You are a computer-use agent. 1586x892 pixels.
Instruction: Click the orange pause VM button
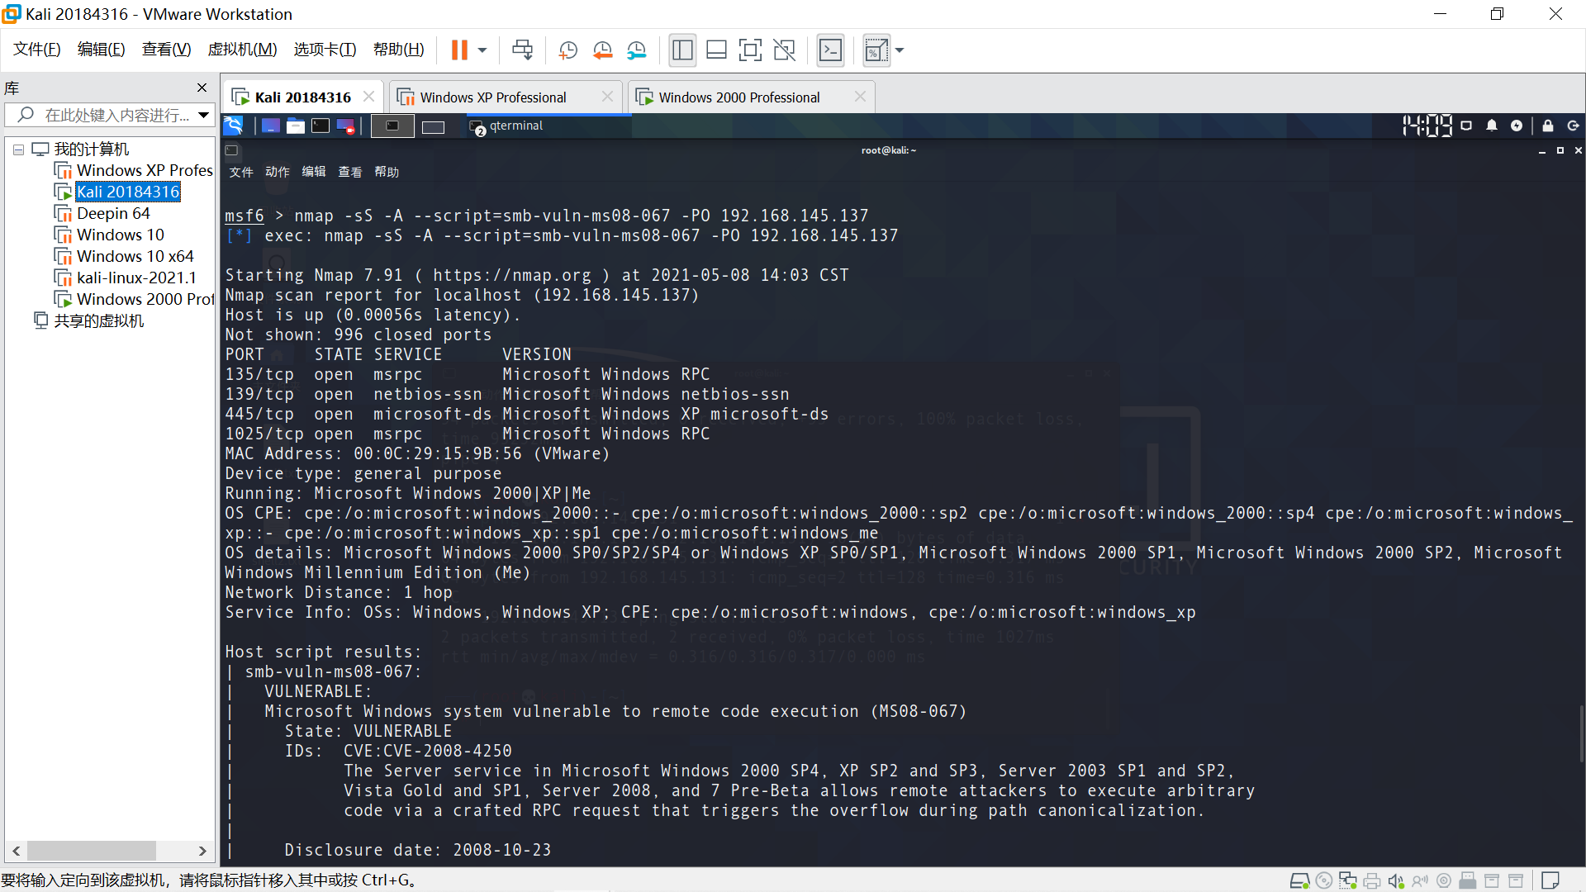[x=459, y=50]
